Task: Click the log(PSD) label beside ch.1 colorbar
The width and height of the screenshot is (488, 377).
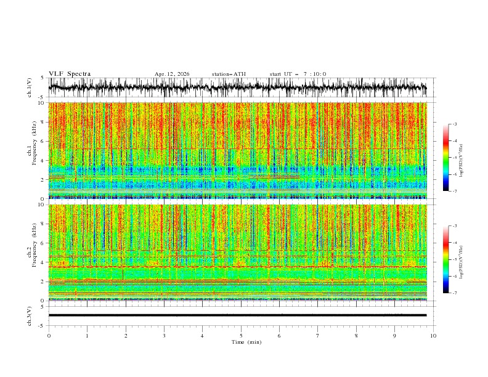Action: pyautogui.click(x=461, y=161)
